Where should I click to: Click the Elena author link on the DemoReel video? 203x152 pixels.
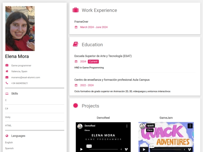tap(87, 130)
